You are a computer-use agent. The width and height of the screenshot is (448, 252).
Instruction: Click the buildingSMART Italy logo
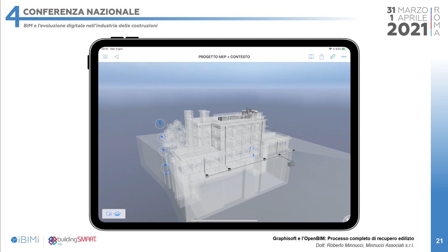coord(72,240)
